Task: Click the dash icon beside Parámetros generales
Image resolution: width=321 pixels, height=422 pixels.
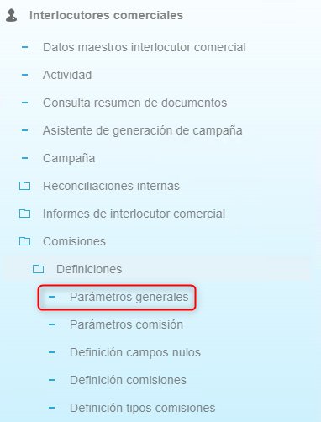Action: coord(52,297)
